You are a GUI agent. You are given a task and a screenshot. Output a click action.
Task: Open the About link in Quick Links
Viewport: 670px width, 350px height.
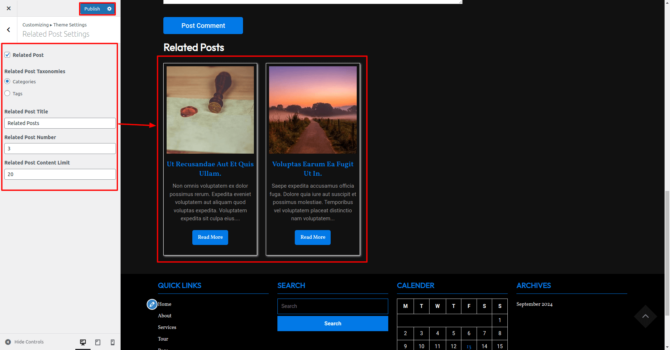tap(164, 316)
